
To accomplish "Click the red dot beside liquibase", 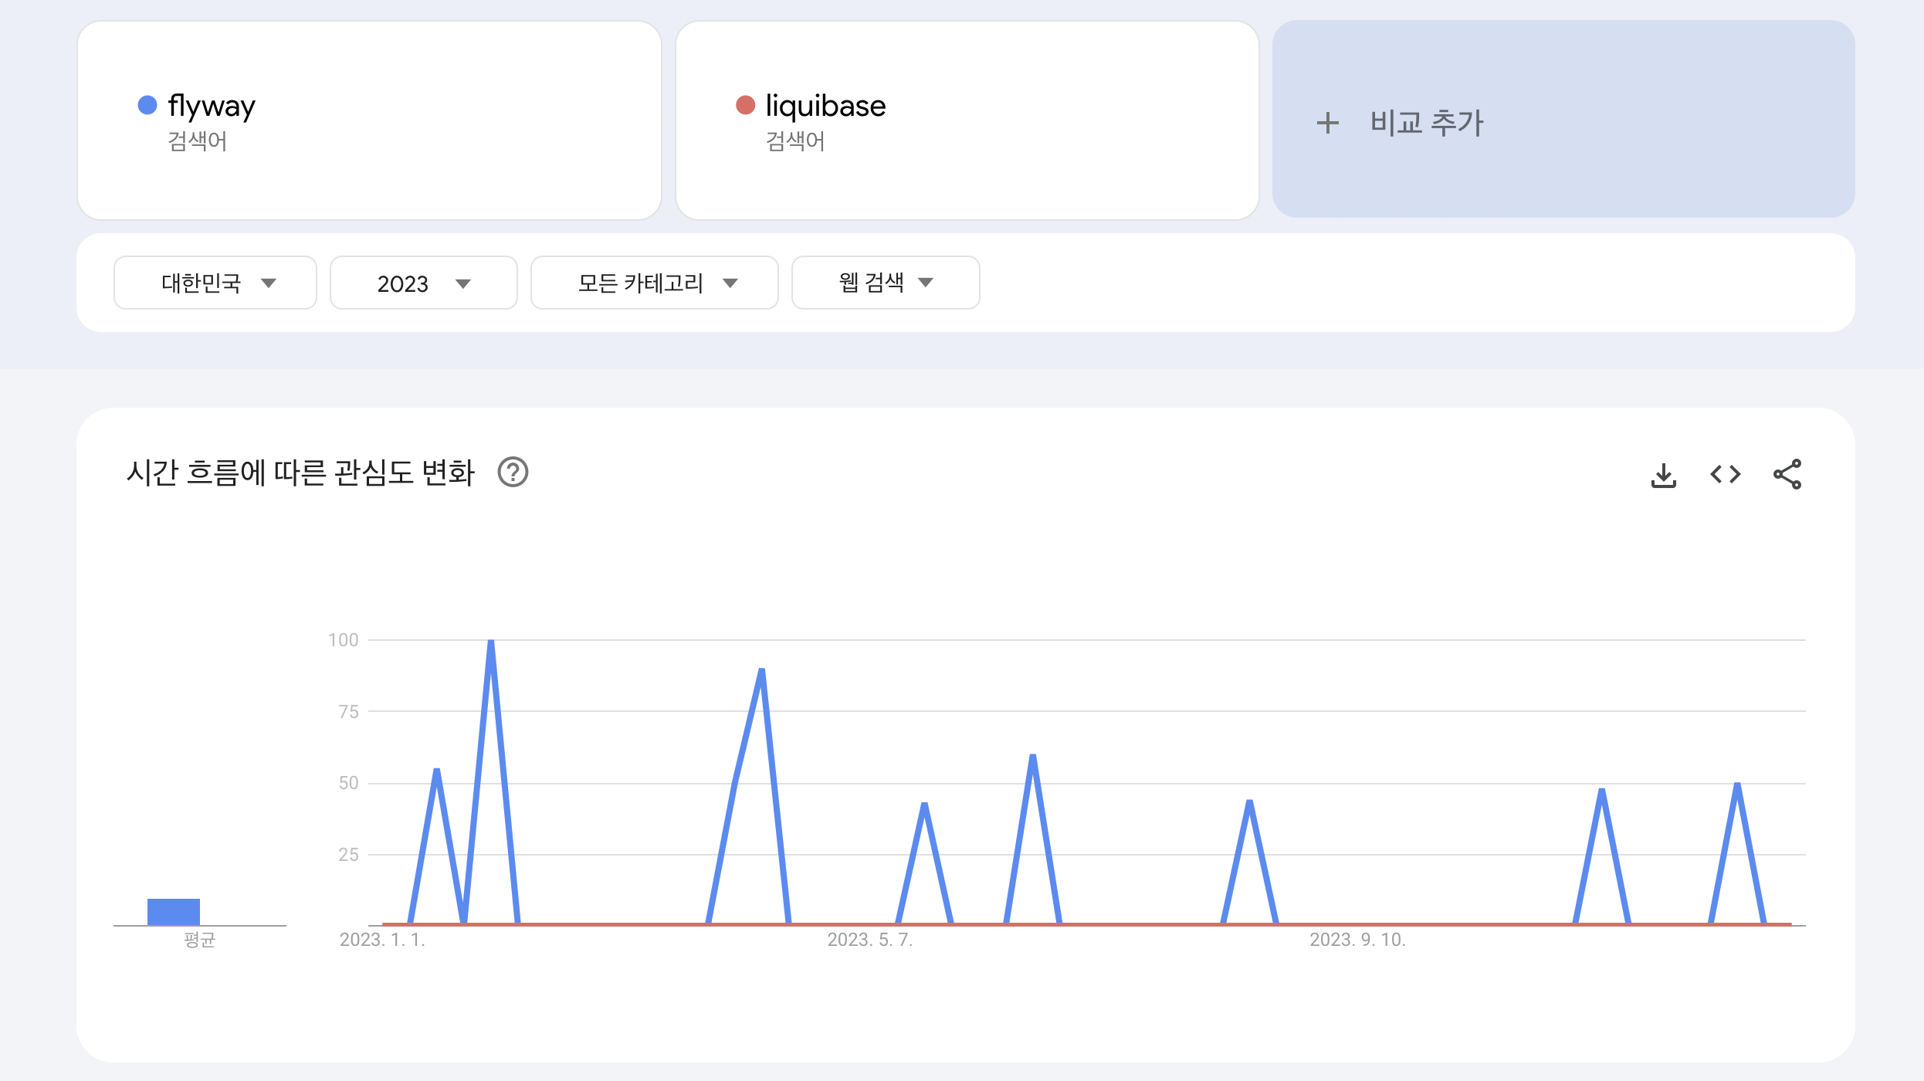I will 745,105.
